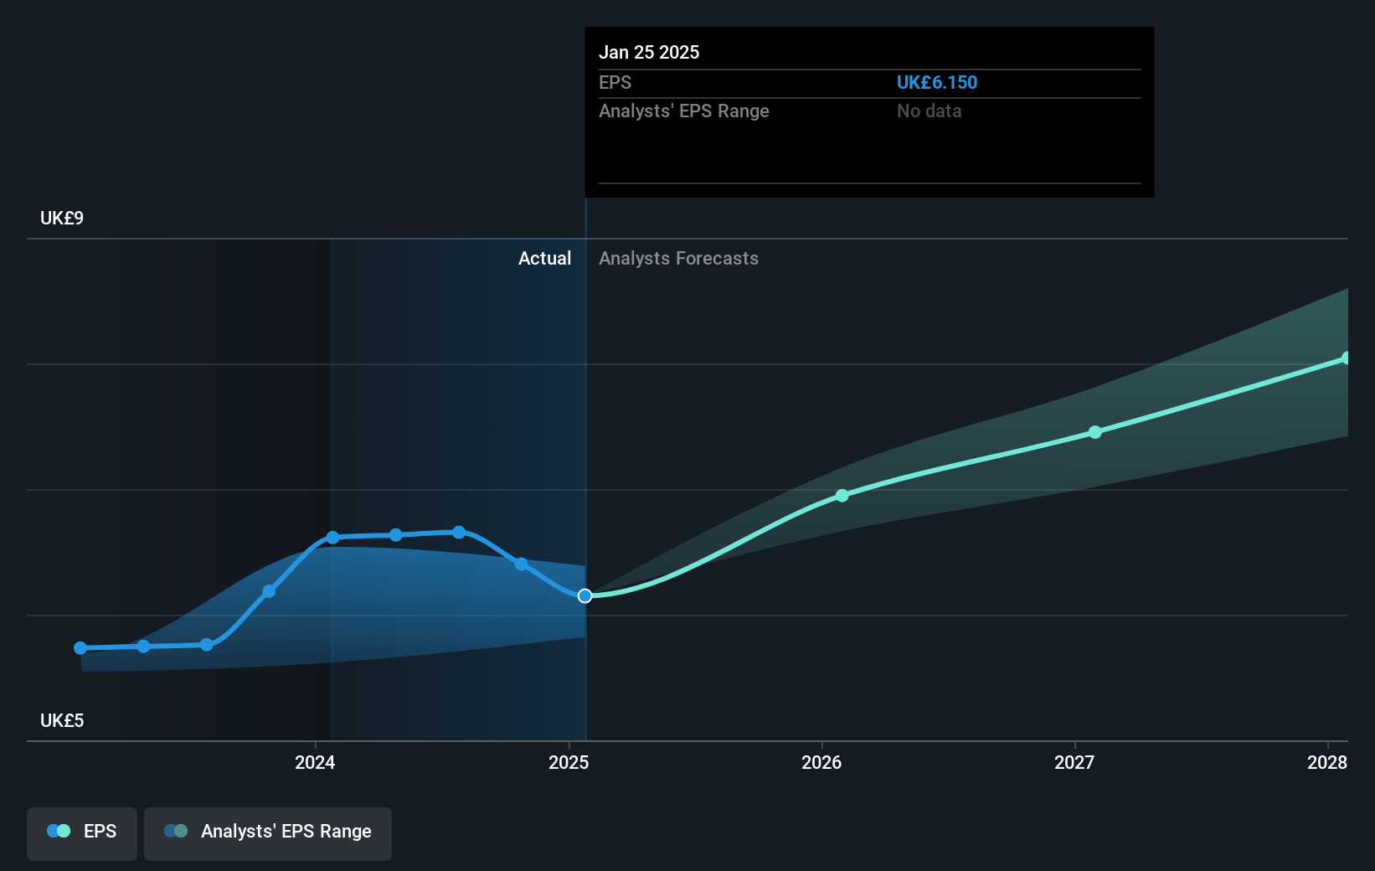Click the UK£6.150 EPS value in tooltip
Image resolution: width=1375 pixels, height=871 pixels.
pyautogui.click(x=937, y=82)
